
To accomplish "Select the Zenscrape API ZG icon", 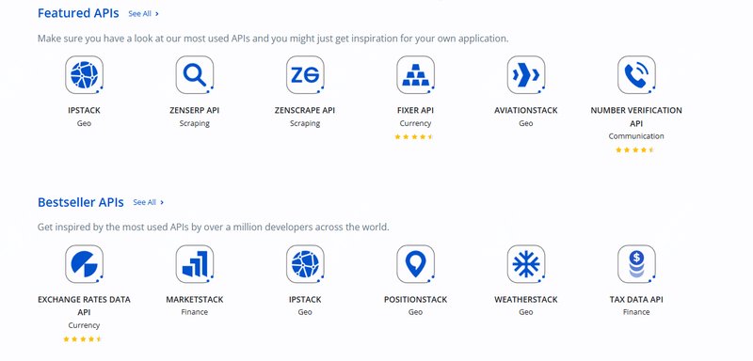I will pos(305,75).
